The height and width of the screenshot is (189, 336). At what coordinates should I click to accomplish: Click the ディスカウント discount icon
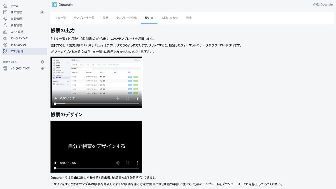pos(5,45)
